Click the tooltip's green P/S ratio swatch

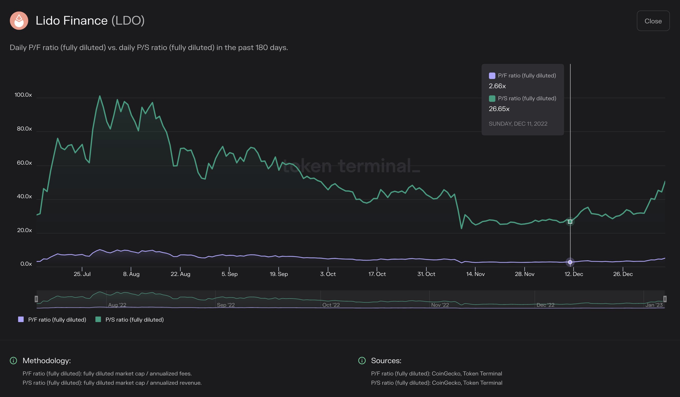click(492, 98)
